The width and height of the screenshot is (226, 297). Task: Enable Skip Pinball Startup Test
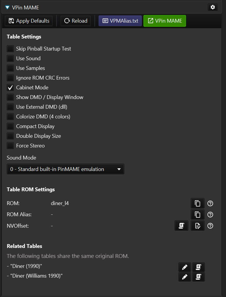coord(10,49)
